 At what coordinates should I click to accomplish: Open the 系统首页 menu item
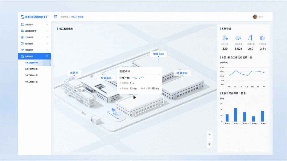(34, 25)
